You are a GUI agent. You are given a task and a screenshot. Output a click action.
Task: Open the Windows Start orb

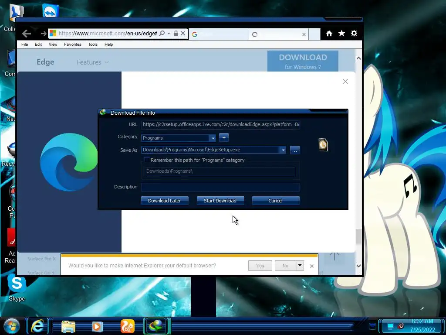point(11,326)
